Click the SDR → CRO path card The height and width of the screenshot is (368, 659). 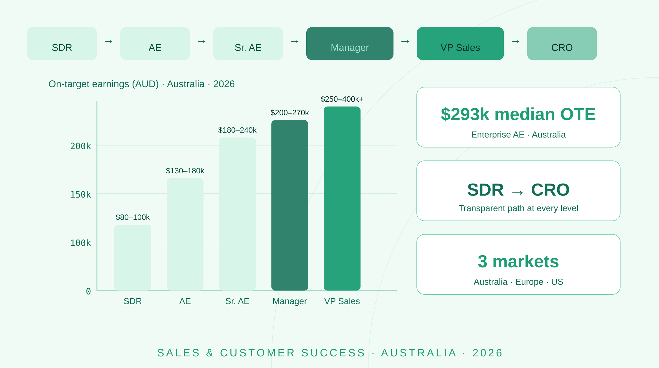pos(518,191)
